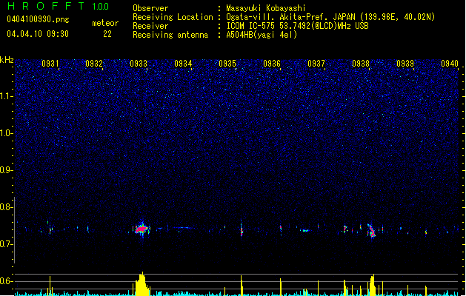466x296 pixels.
Task: Click the Observer label
Action: click(x=150, y=8)
